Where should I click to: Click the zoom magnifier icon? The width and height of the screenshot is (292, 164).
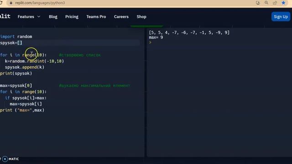pos(266,3)
